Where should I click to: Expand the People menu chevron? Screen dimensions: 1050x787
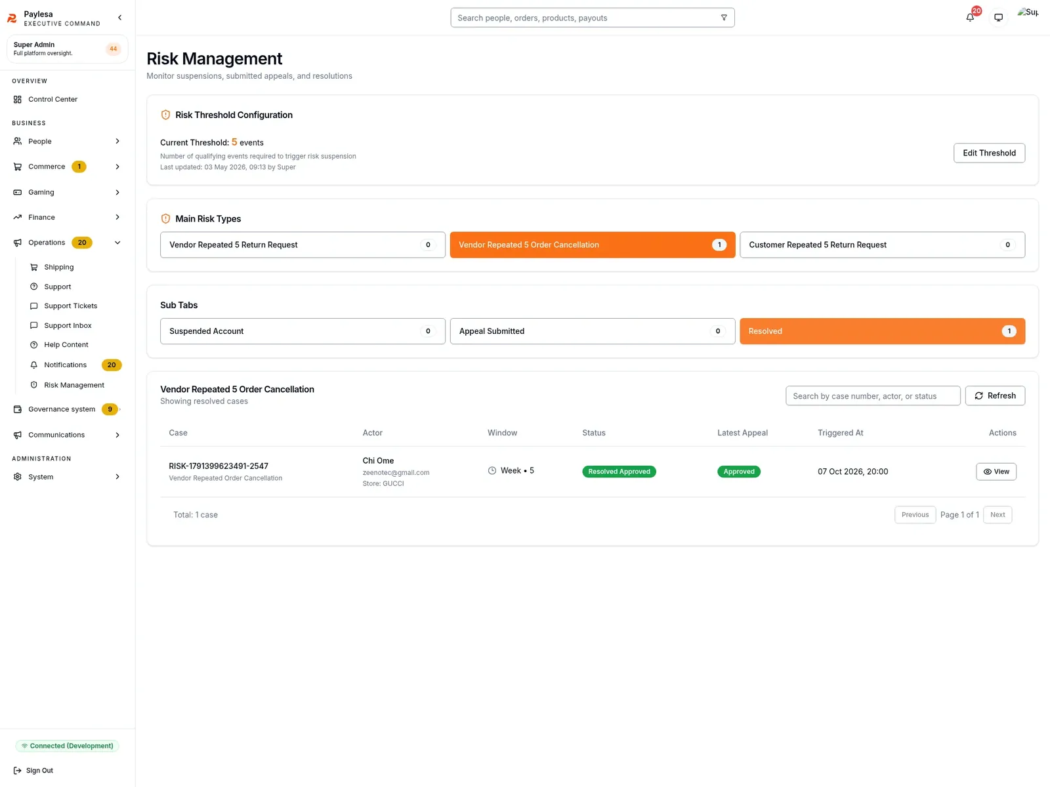117,141
